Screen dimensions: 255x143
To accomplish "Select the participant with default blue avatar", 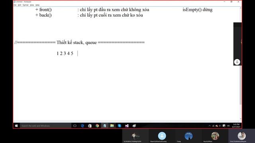I will (162, 136).
